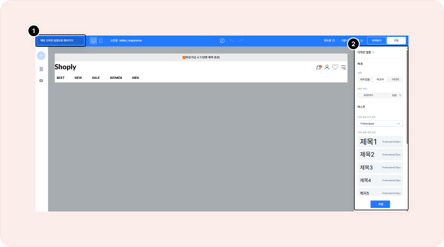Open the SALE menu item
Viewport: 444px width, 247px height.
point(95,78)
